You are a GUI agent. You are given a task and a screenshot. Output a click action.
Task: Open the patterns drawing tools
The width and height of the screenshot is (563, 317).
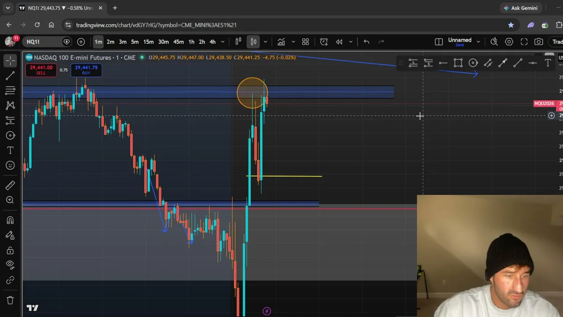[10, 105]
